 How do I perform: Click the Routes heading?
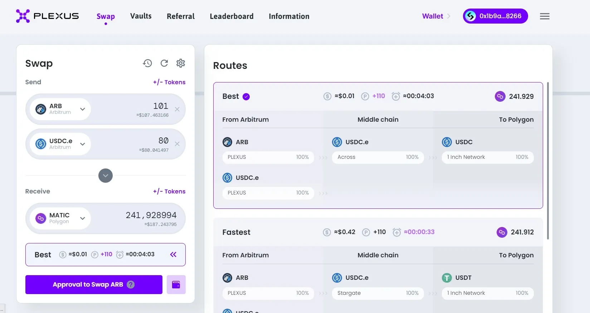[230, 66]
